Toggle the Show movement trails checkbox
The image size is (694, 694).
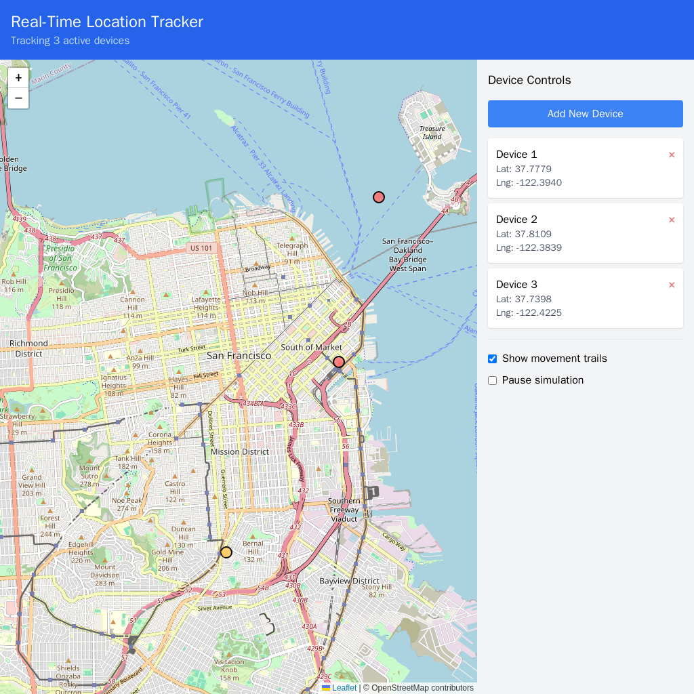tap(493, 359)
